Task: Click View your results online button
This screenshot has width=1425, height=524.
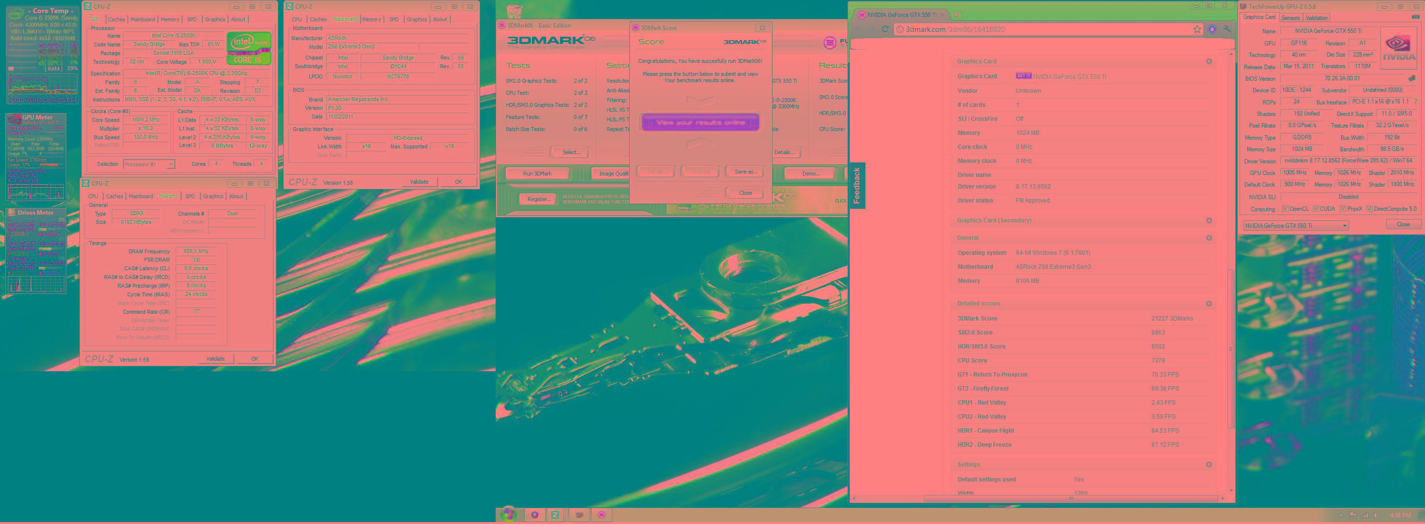Action: [700, 122]
